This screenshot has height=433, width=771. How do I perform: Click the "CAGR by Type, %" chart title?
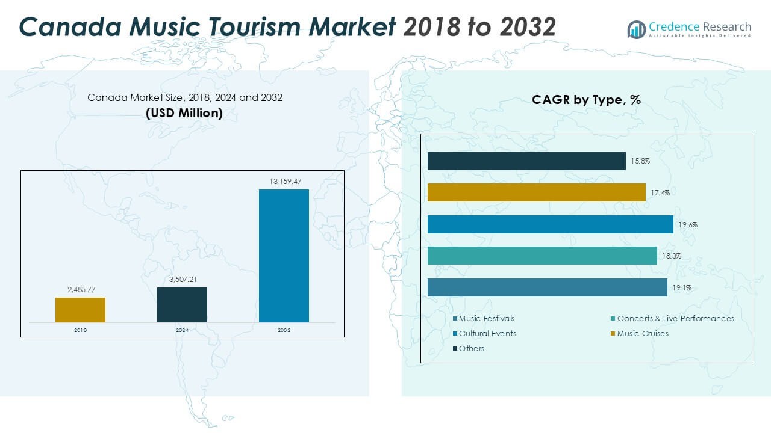coord(585,100)
